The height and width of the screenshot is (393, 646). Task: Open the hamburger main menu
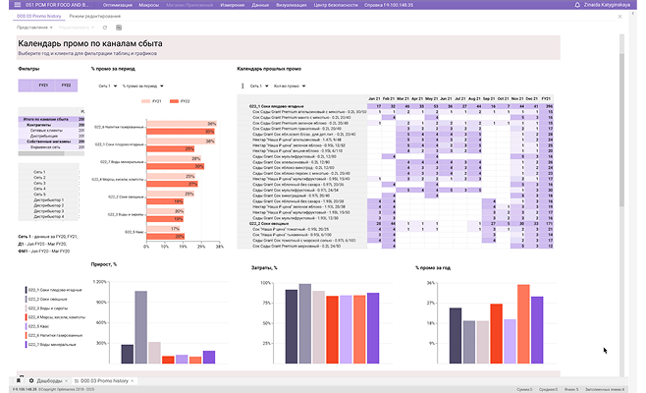point(7,5)
